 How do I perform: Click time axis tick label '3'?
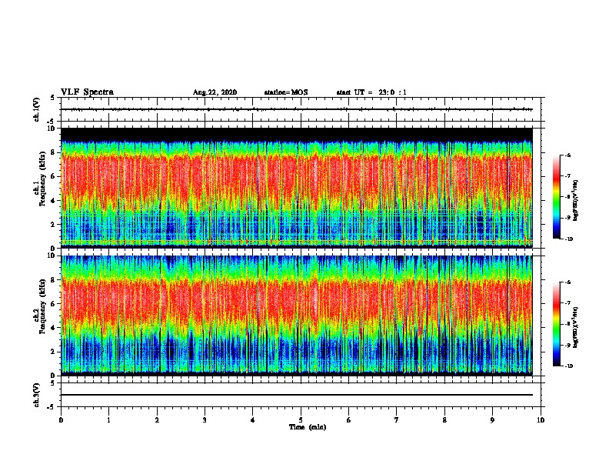coord(205,420)
